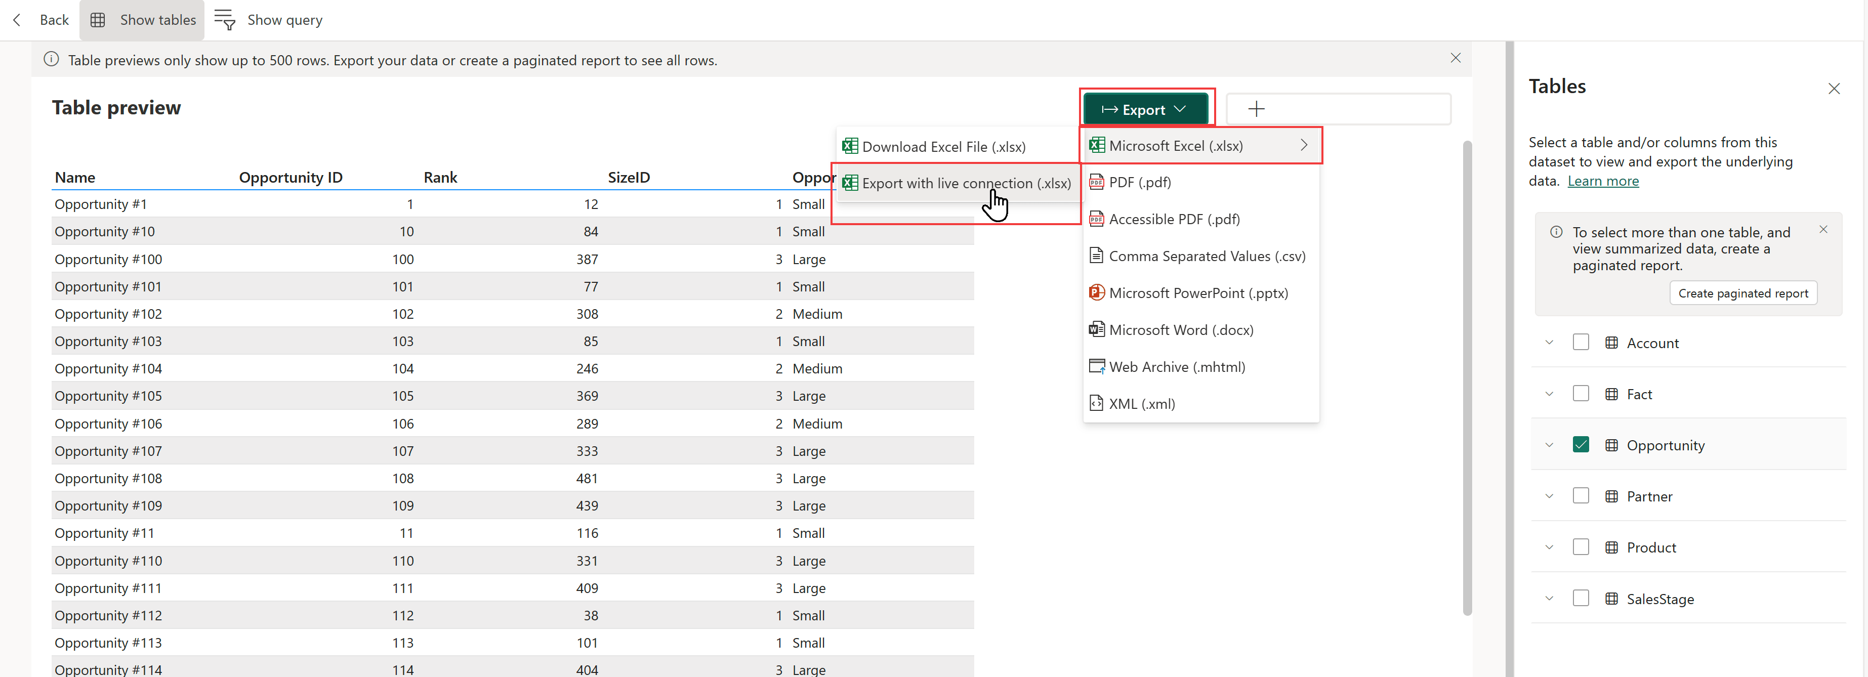Click the Create paginated report button
The image size is (1868, 677).
[1744, 293]
